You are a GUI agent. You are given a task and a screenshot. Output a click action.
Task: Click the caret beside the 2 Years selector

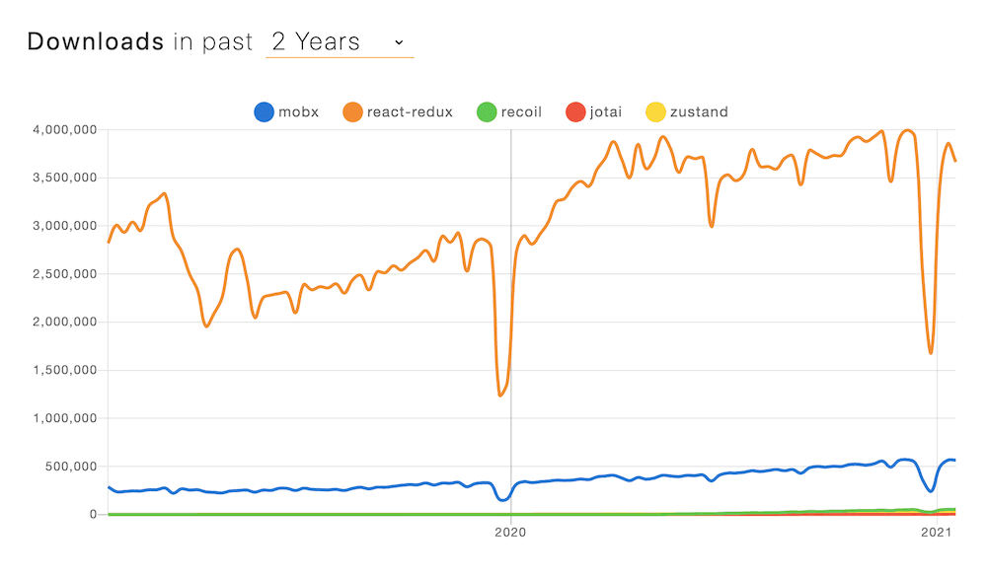(399, 42)
